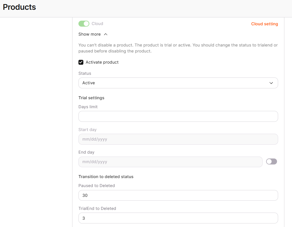Enable the toggle beside End day
The width and height of the screenshot is (292, 227).
click(x=271, y=161)
